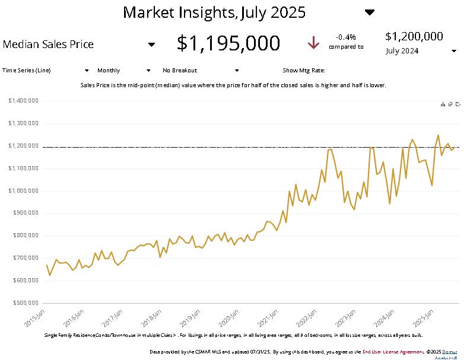This screenshot has height=363, width=470.
Task: Click the gold price line in 2022
Action: point(330,149)
